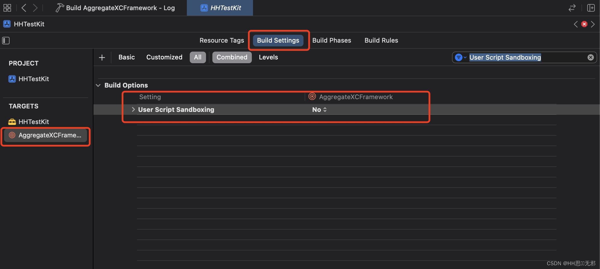
Task: Jump to the previous issue arrow
Action: coord(576,24)
